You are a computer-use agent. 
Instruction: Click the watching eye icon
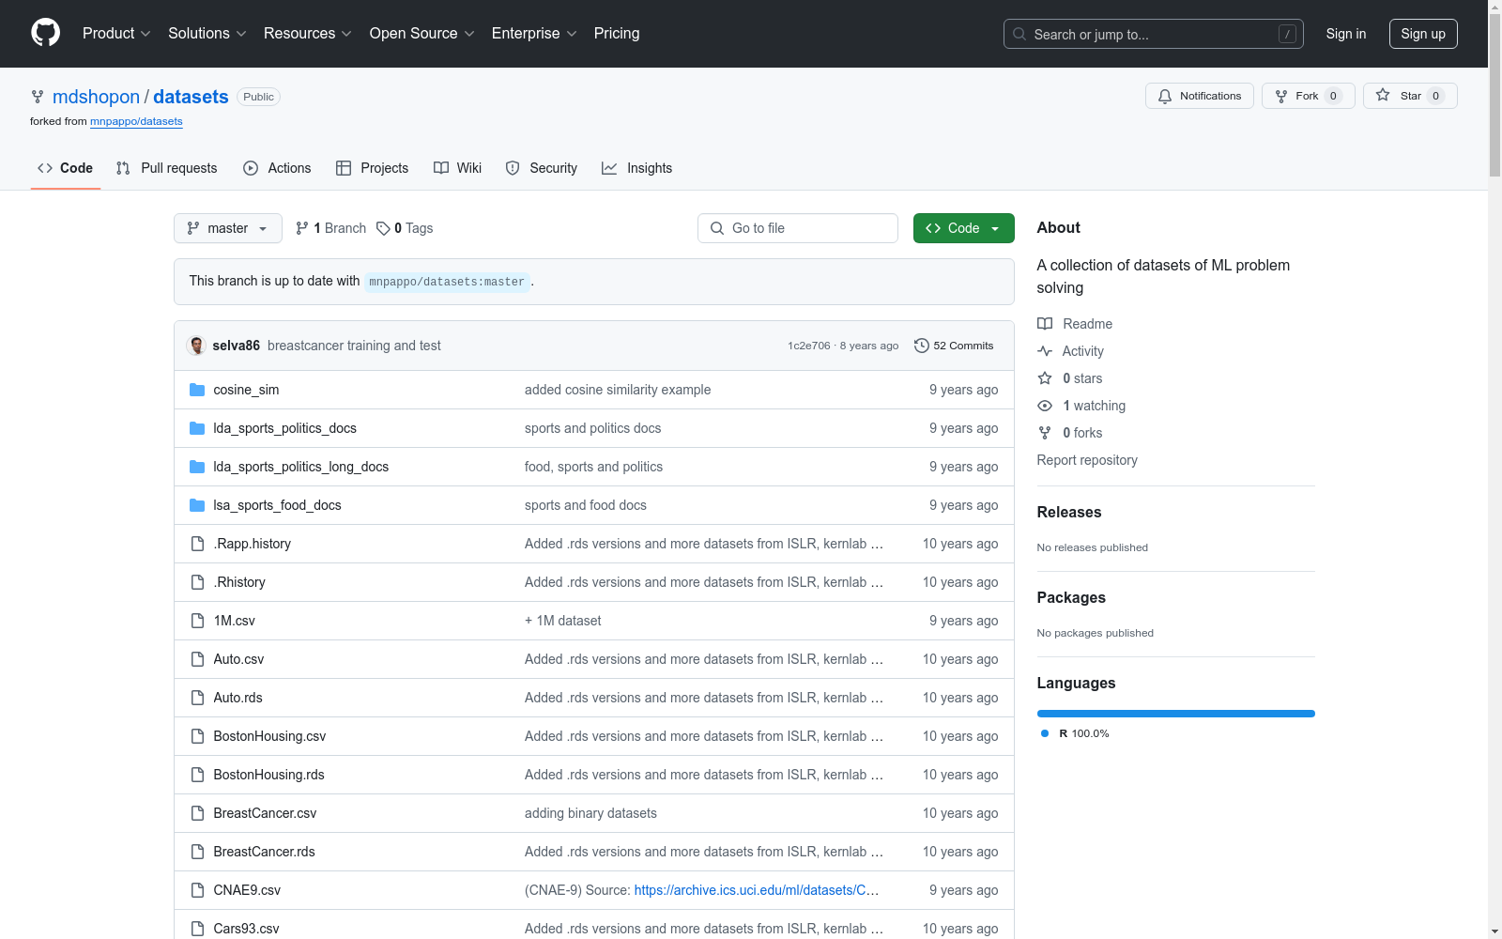pyautogui.click(x=1045, y=406)
